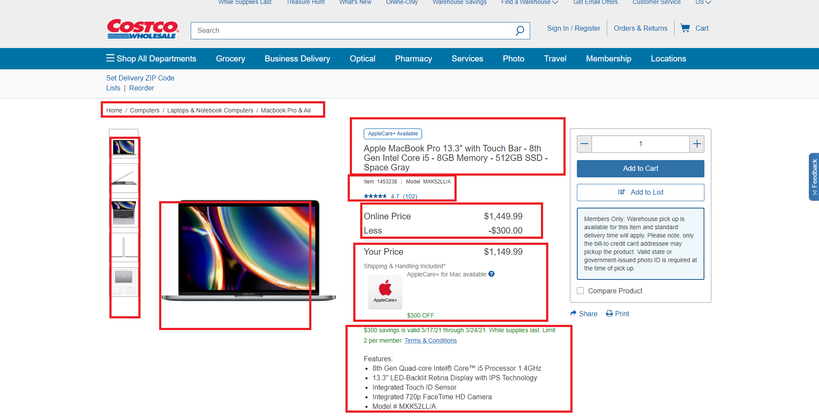Expand the US country selector
This screenshot has height=417, width=819.
pyautogui.click(x=703, y=2)
